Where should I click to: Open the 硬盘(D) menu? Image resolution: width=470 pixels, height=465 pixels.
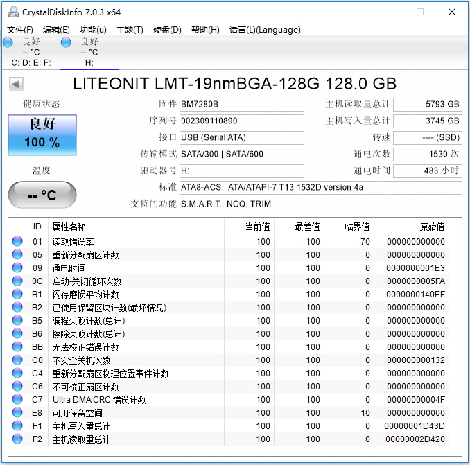click(x=167, y=30)
